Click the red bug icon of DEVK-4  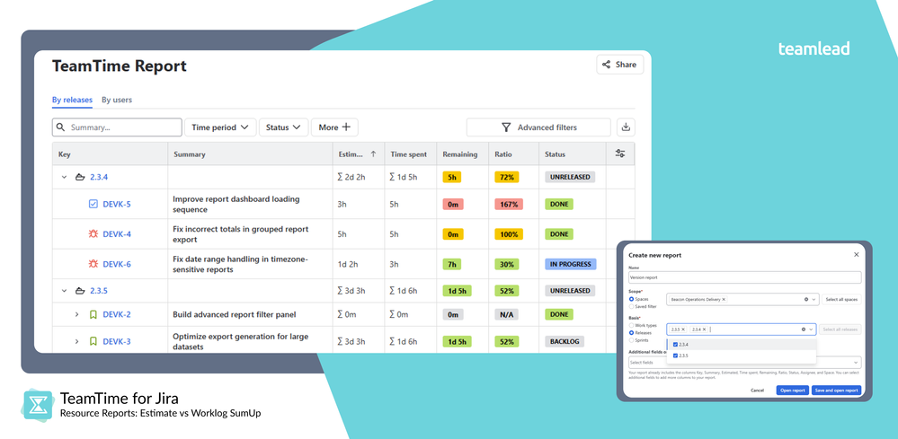tap(93, 233)
